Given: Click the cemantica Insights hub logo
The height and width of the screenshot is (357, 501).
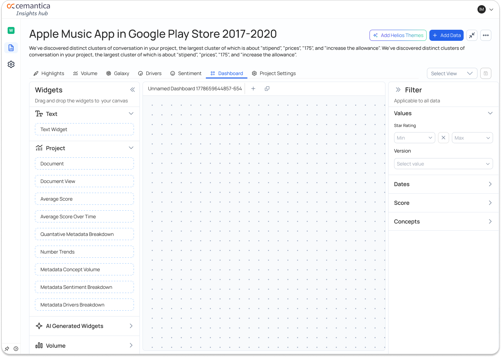Looking at the screenshot, I should (29, 9).
